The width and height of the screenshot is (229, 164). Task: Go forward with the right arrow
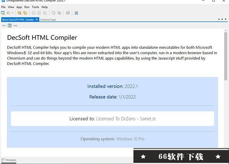15,26
